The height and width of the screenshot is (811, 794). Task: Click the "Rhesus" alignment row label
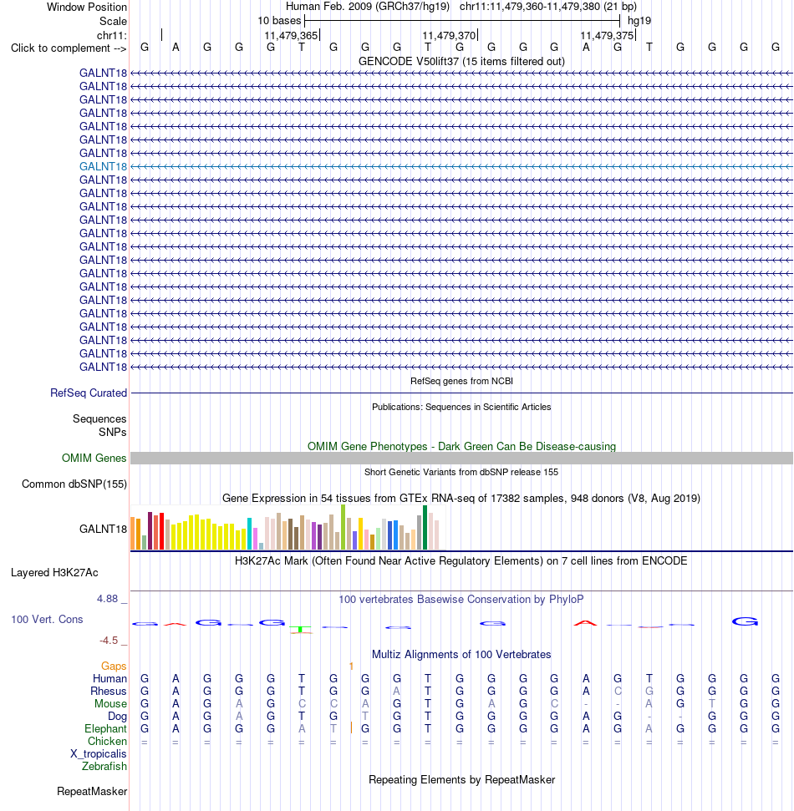pyautogui.click(x=109, y=692)
